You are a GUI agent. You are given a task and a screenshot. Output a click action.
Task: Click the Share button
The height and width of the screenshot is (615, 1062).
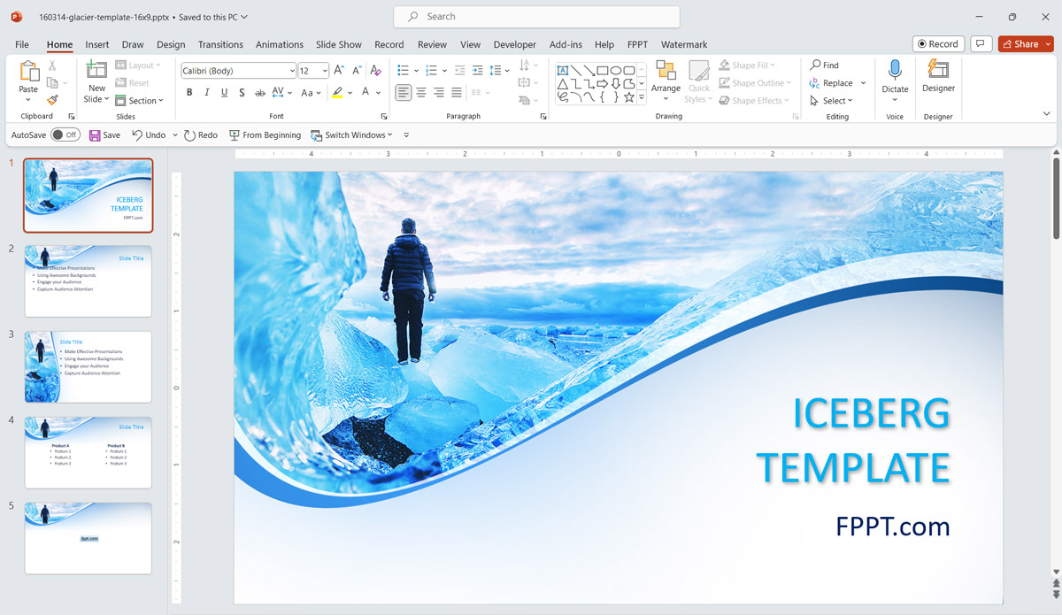(1026, 43)
